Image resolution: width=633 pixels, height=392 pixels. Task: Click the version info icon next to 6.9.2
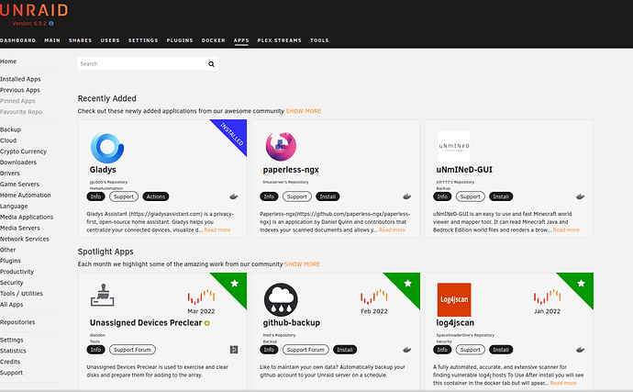[x=51, y=24]
